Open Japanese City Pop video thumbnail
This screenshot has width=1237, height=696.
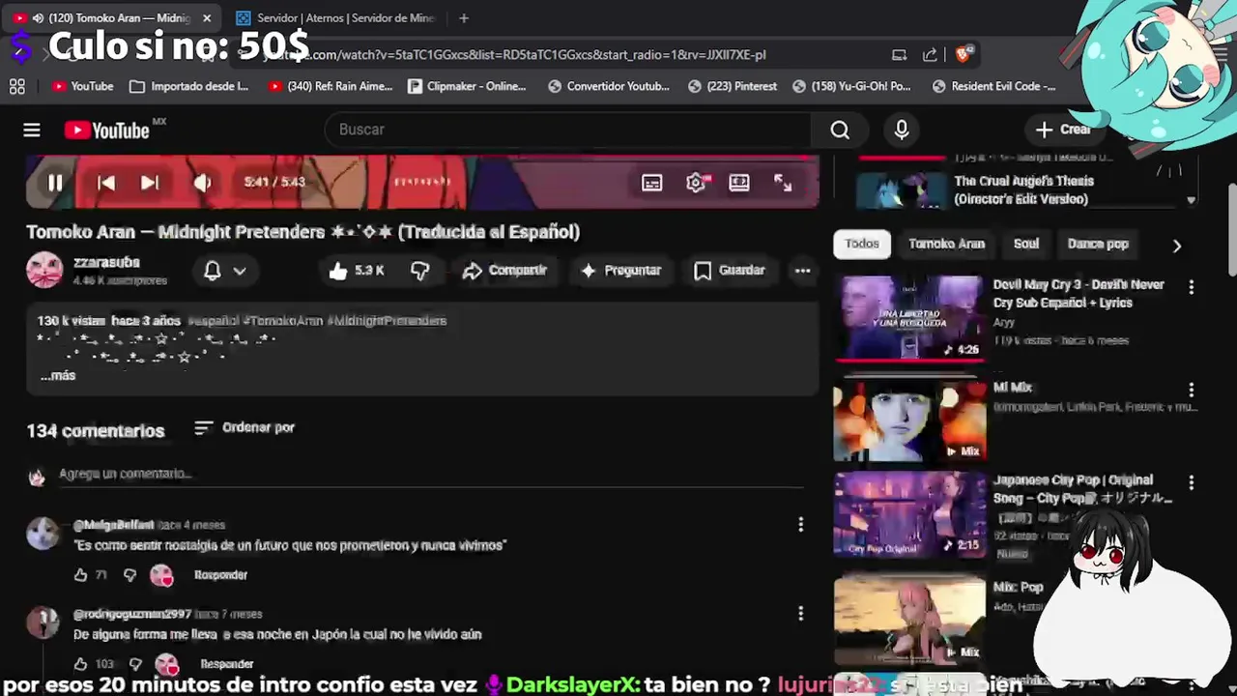[x=909, y=514]
